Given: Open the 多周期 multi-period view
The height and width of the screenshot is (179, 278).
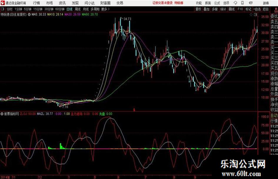Looking at the screenshot, I should (95, 9).
